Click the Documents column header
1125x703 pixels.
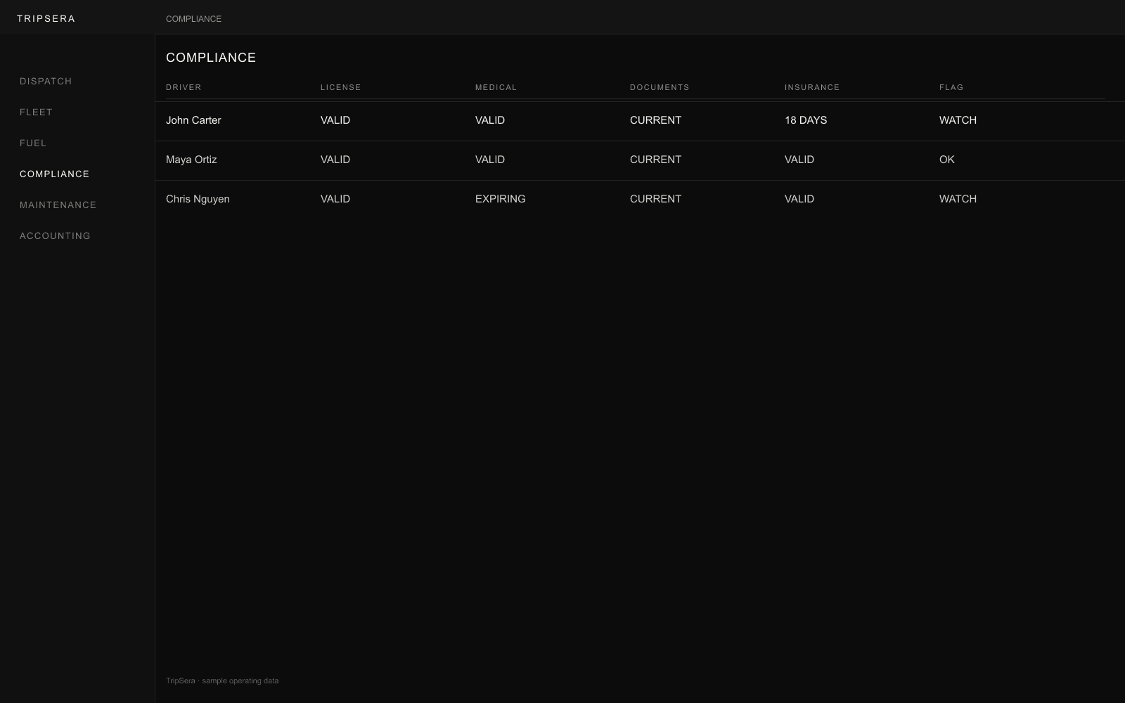660,87
